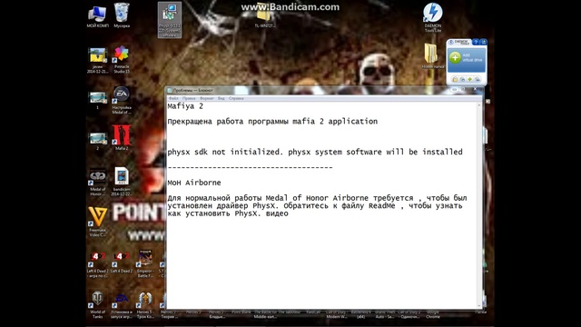Launch Left 4 Dead 2 игра по сети shortcut
Image resolution: width=581 pixels, height=327 pixels.
pyautogui.click(x=97, y=264)
